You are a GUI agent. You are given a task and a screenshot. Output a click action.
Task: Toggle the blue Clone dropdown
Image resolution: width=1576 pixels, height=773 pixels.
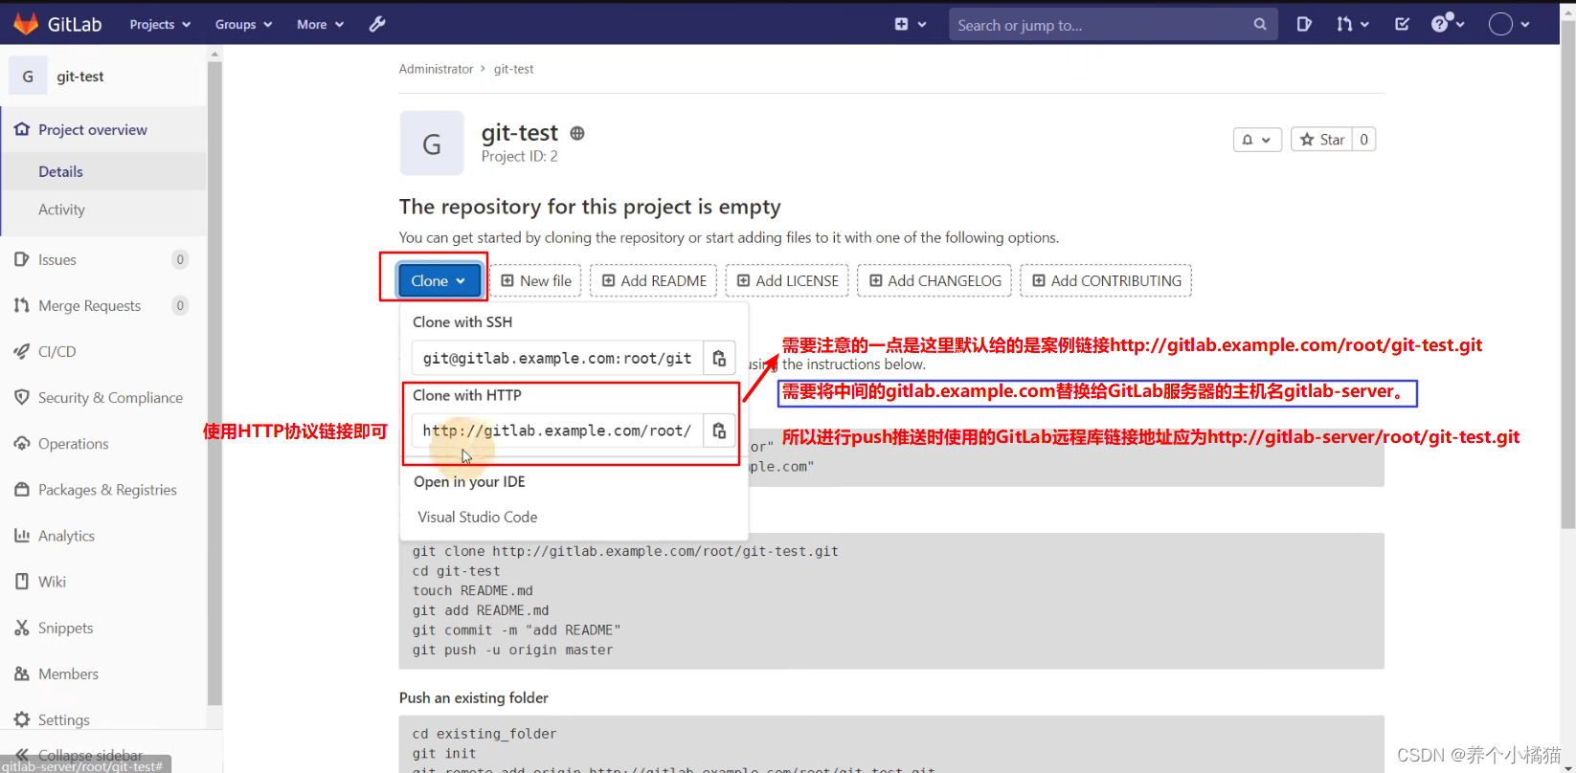[x=439, y=280]
